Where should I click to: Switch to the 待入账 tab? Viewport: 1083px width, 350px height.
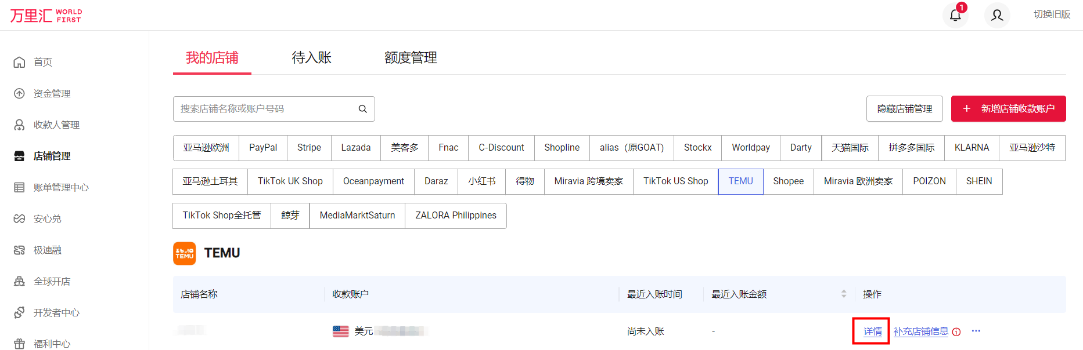311,58
